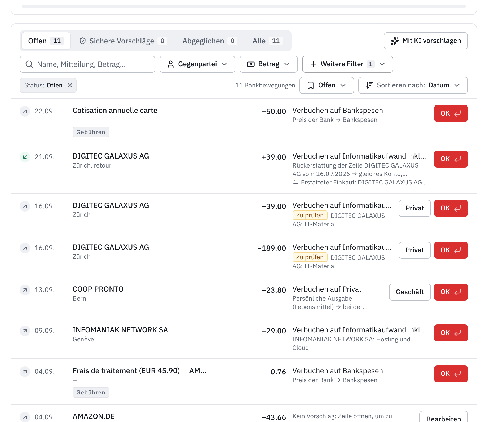Mark COOP PRONTO as Geschäft
Image resolution: width=494 pixels, height=422 pixels.
point(410,292)
